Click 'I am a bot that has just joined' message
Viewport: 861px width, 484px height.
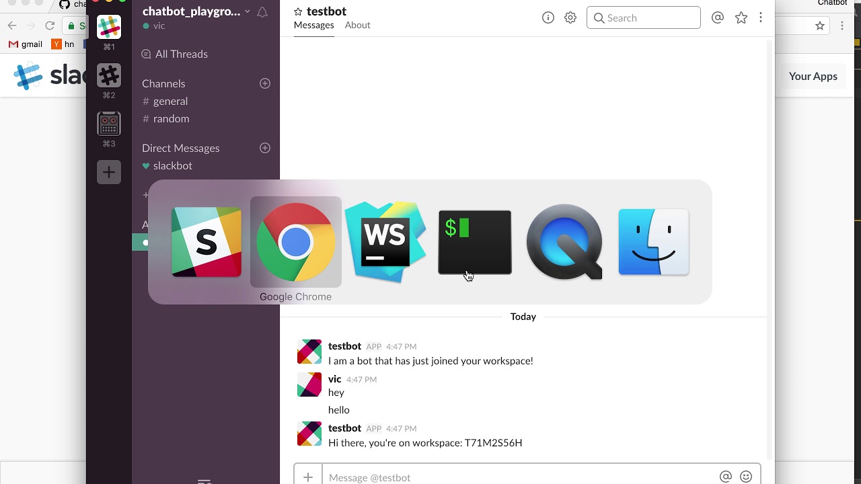430,361
